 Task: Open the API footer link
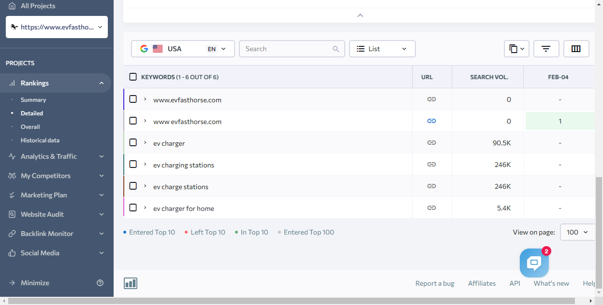point(515,283)
